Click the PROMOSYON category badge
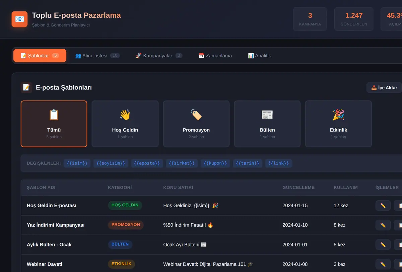Screen dimensions: 402x272 126,225
